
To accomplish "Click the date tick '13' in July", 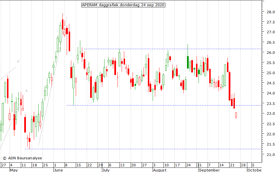I will point(122,165).
